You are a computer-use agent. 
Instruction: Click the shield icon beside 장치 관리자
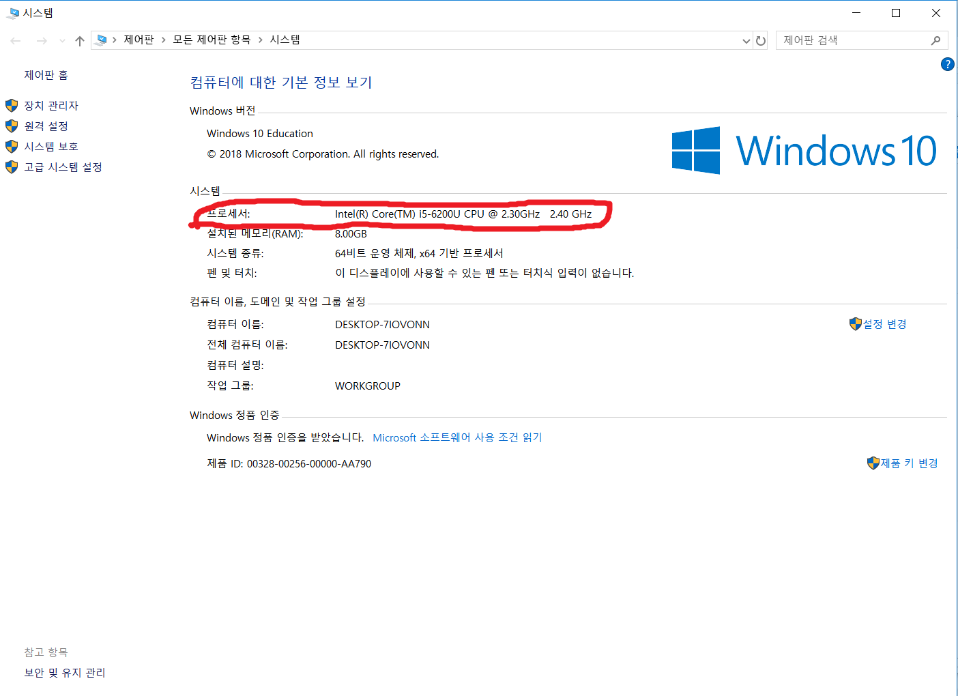(x=12, y=106)
